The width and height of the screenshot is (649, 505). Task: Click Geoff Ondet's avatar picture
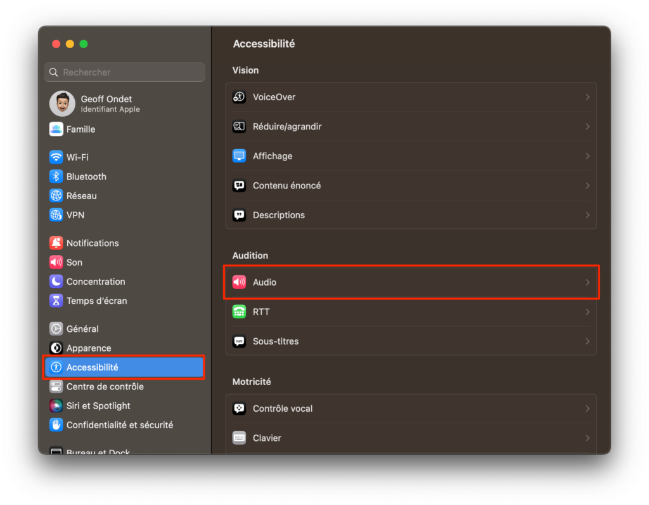pos(62,103)
